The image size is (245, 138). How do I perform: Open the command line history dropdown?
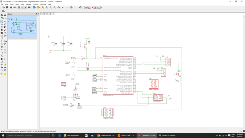(x=244, y=14)
